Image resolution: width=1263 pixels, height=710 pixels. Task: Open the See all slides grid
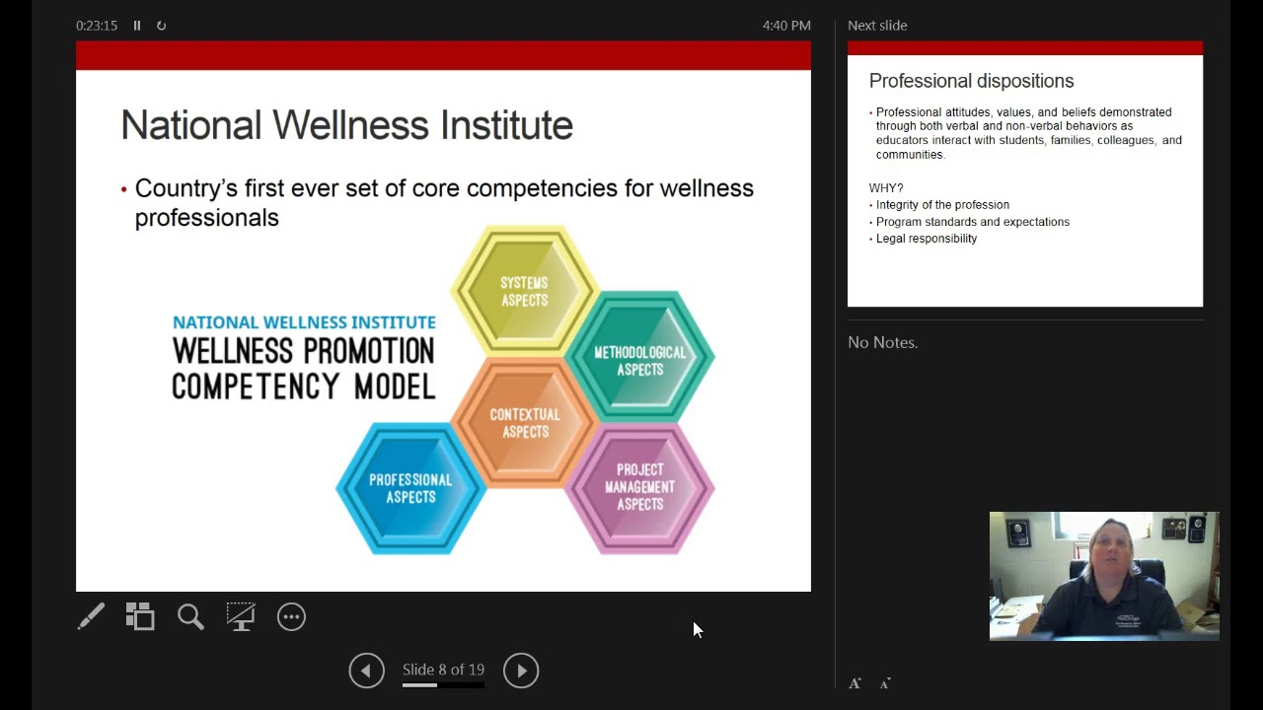(140, 616)
